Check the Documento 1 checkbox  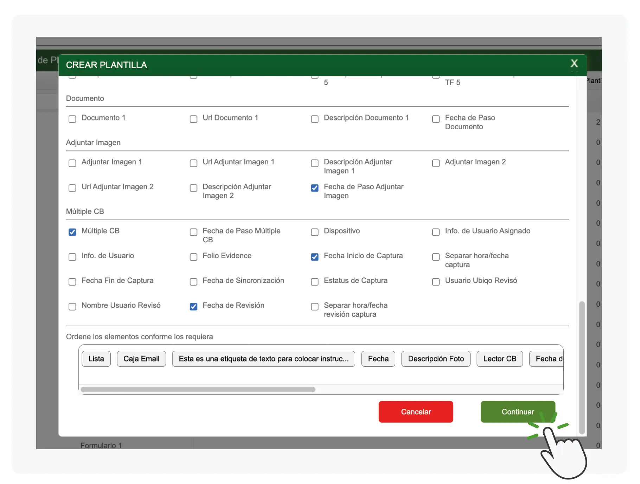tap(72, 119)
